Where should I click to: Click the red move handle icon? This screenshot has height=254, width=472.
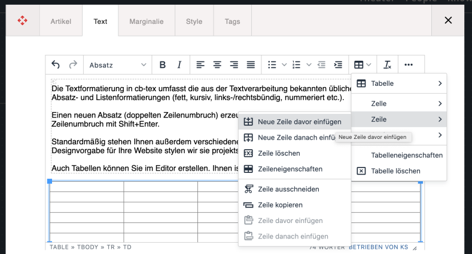click(x=22, y=21)
